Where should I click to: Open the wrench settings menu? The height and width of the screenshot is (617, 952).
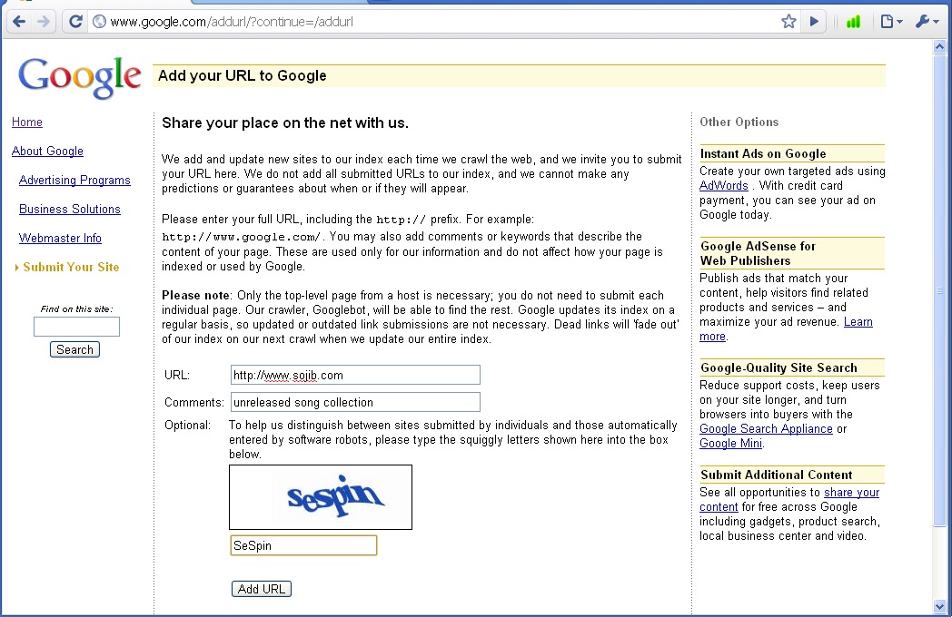tap(927, 22)
